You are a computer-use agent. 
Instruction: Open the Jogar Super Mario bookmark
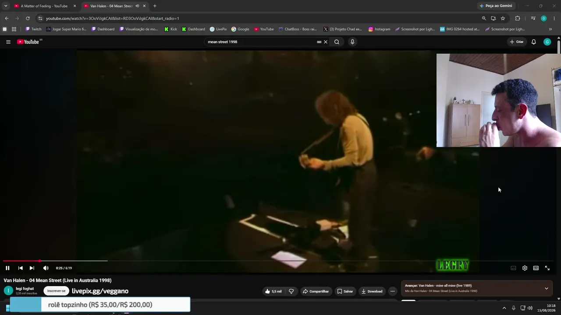pyautogui.click(x=66, y=29)
